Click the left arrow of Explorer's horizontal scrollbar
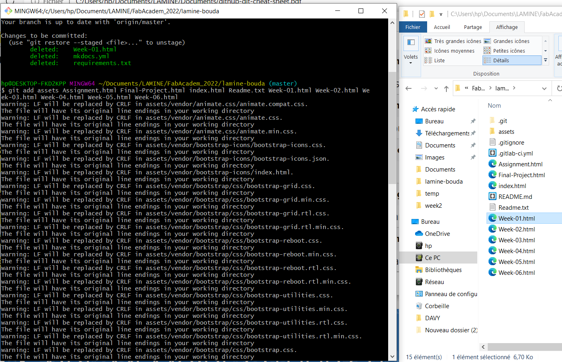This screenshot has width=562, height=362. (x=483, y=347)
